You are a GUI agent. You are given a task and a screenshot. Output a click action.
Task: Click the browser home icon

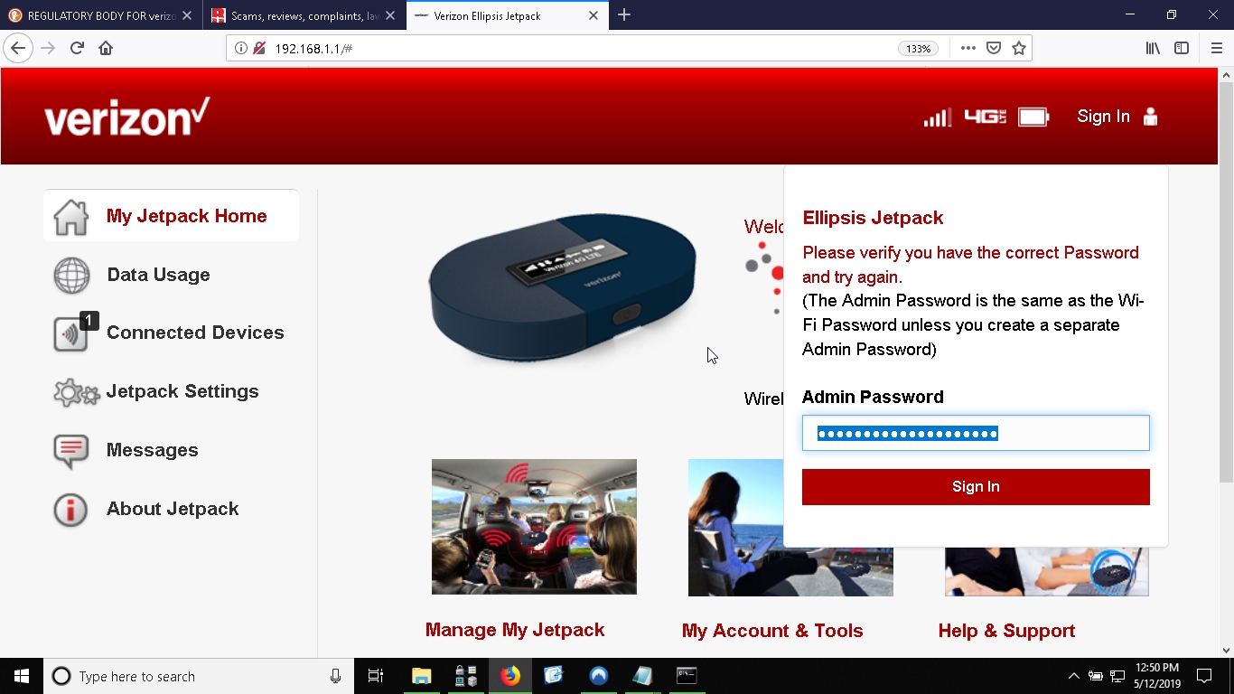coord(106,48)
